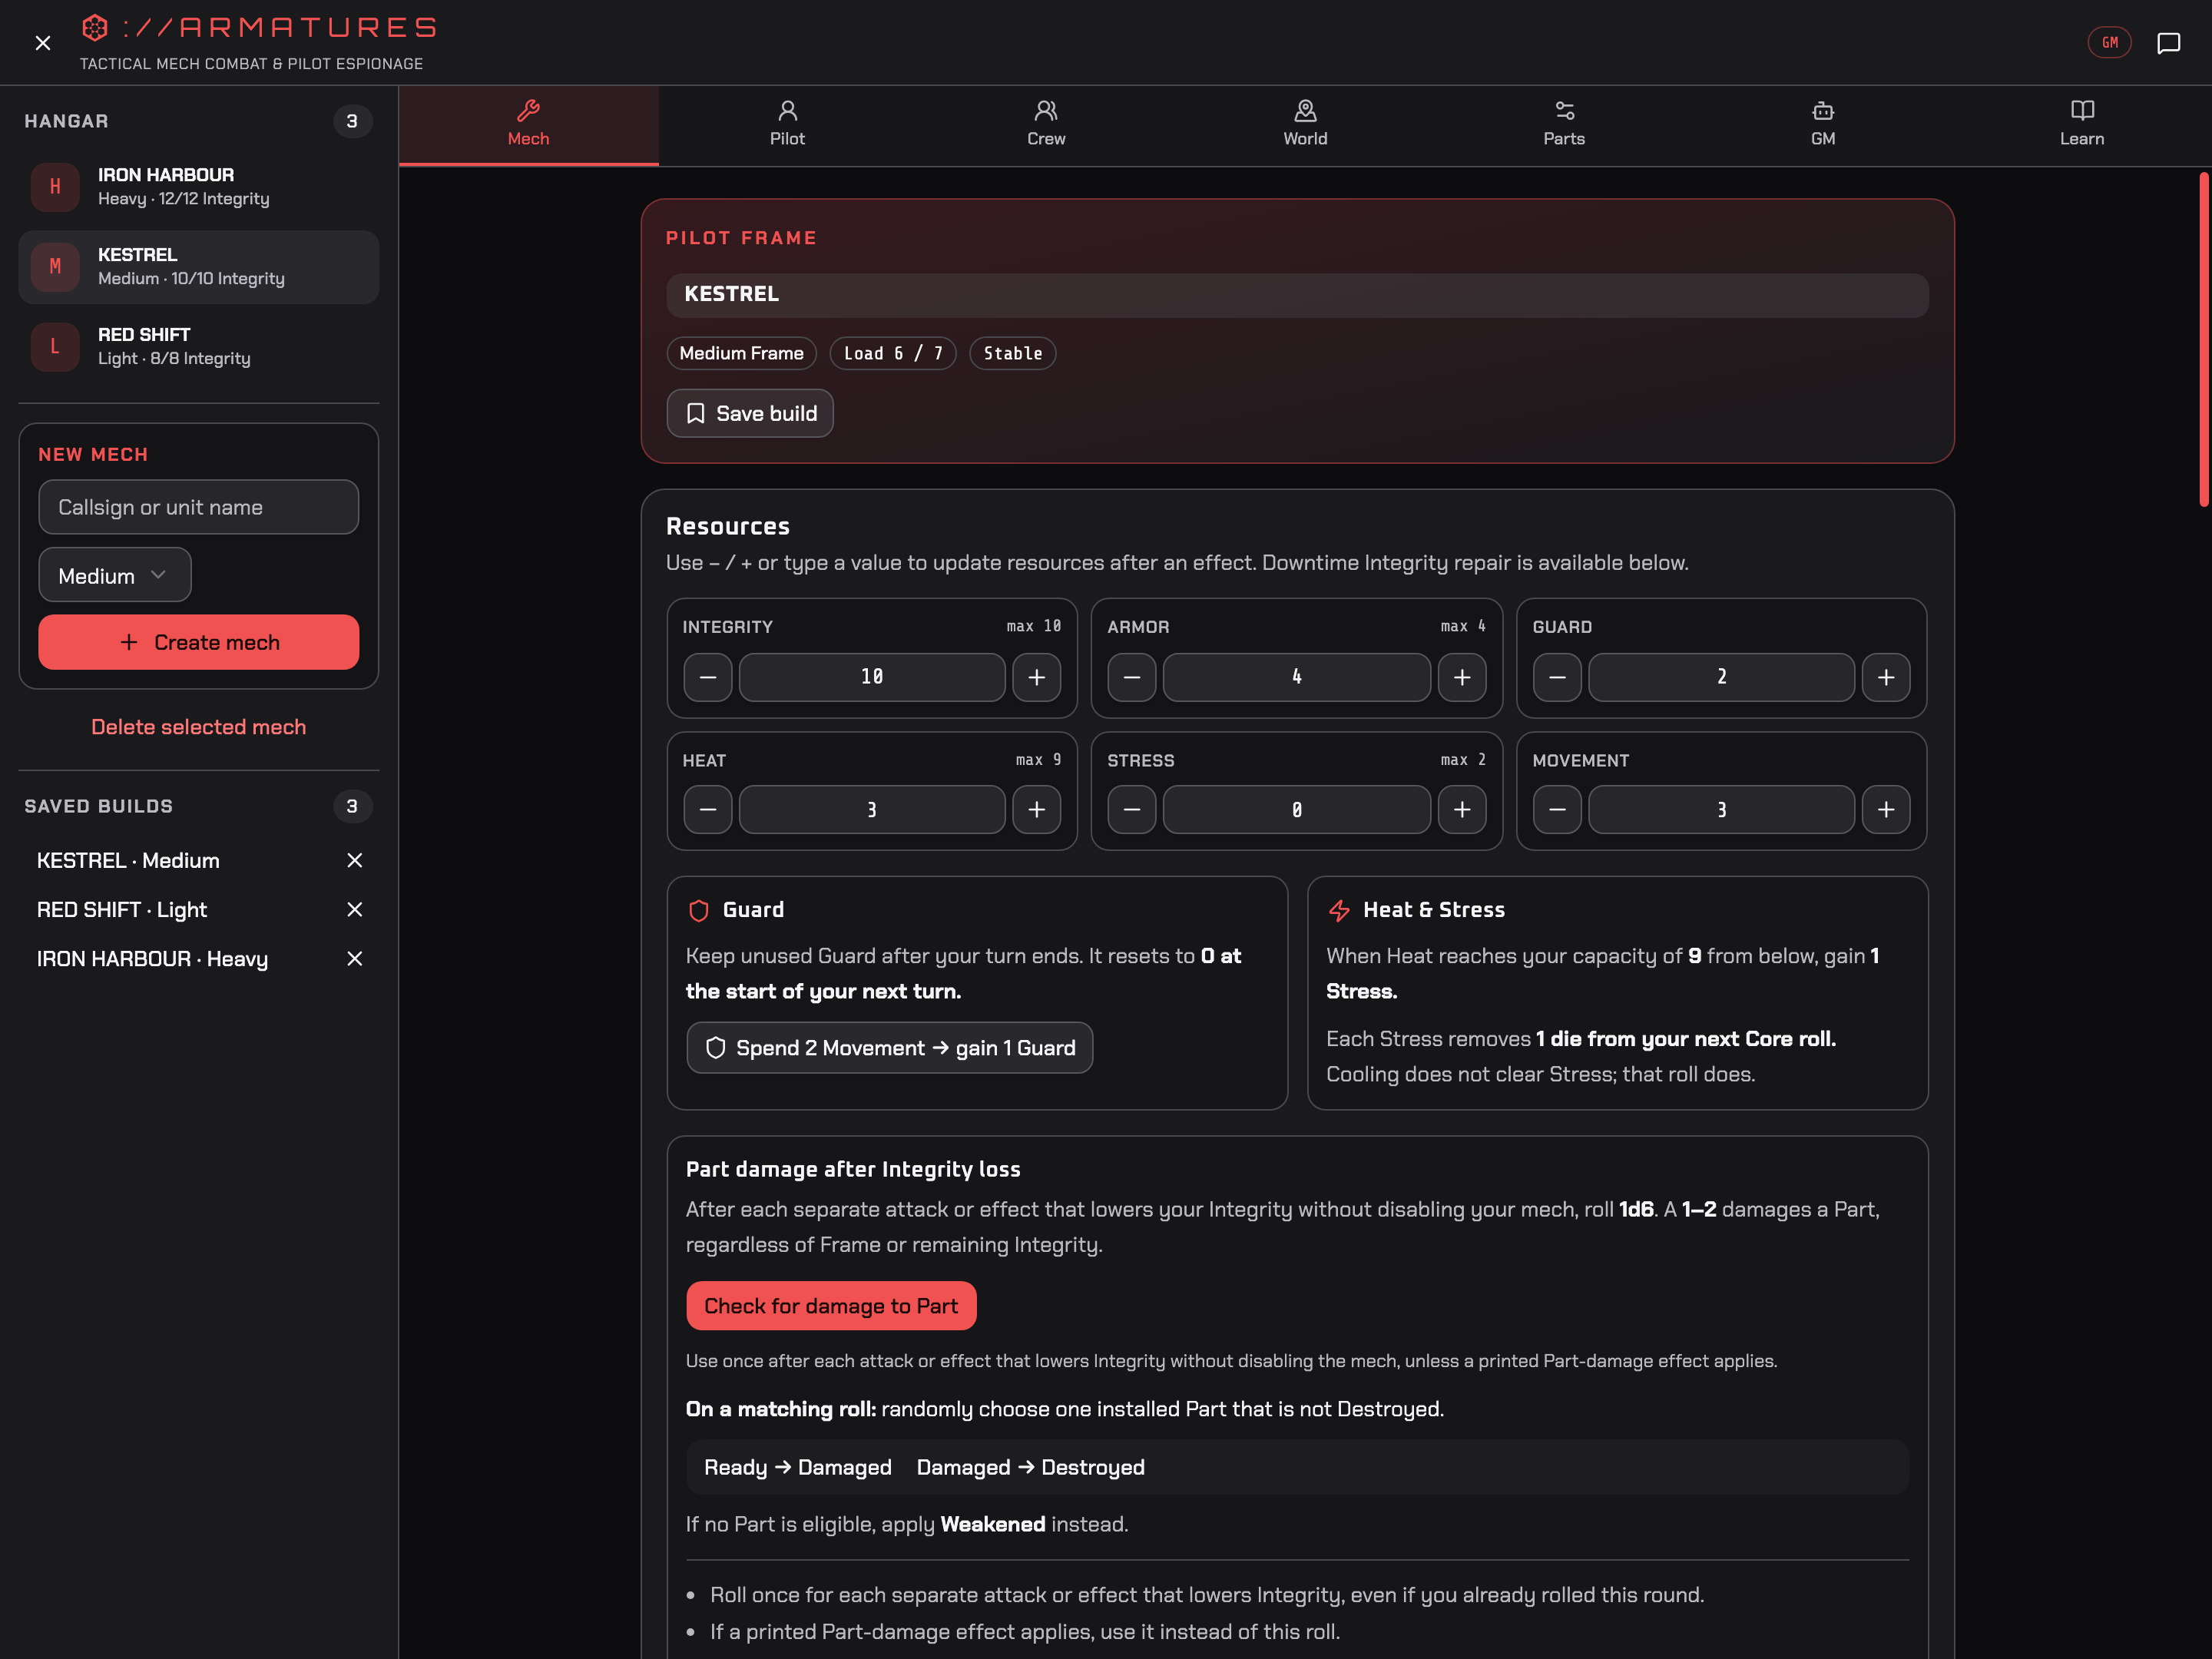Screen dimensions: 2212x1659
Task: Select IRON HARBOUR in the hangar
Action: (x=199, y=187)
